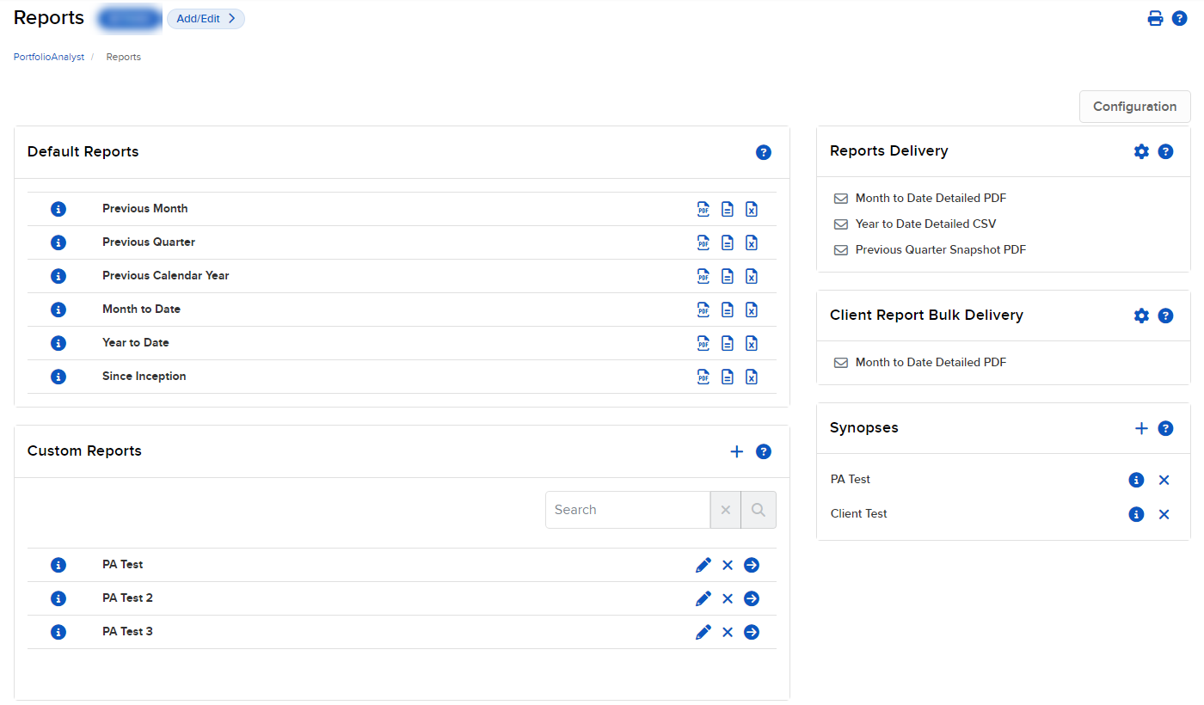
Task: Run the PA Test 3 custom report
Action: pyautogui.click(x=752, y=631)
